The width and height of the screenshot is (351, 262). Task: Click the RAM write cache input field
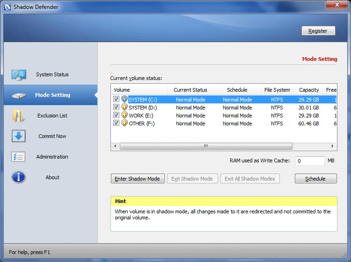310,160
